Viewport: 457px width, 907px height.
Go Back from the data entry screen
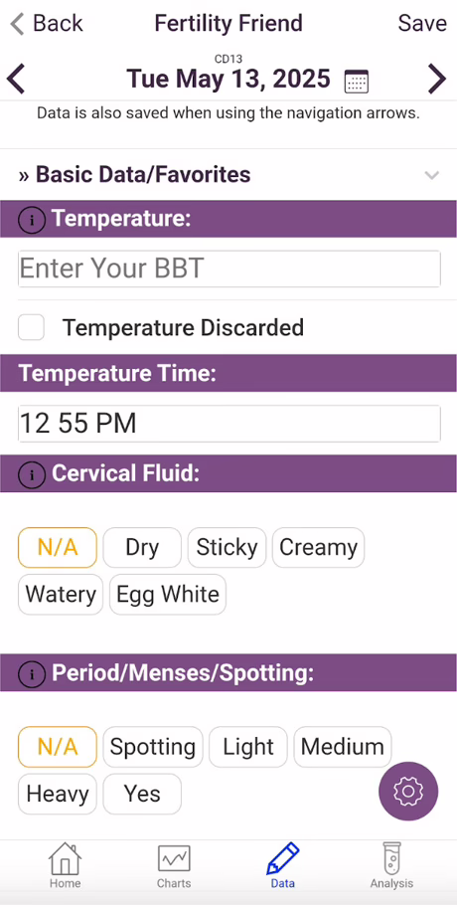(47, 23)
